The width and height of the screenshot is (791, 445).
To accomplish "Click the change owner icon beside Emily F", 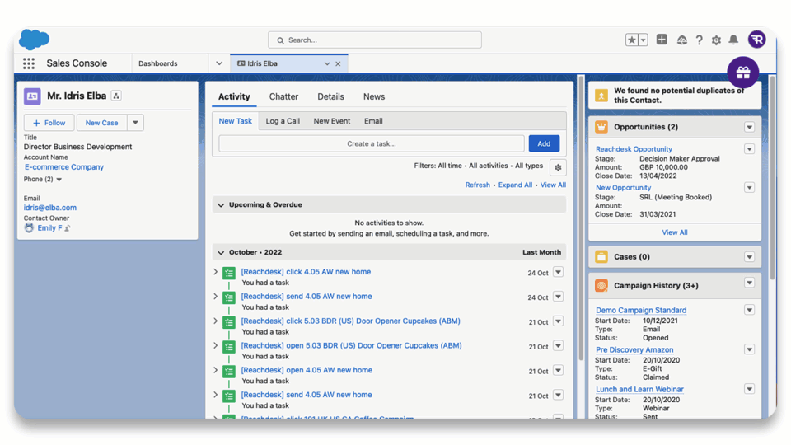I will 68,228.
